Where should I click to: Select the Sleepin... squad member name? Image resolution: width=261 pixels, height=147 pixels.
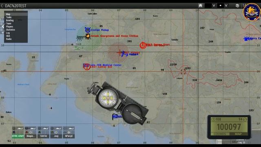(31, 136)
